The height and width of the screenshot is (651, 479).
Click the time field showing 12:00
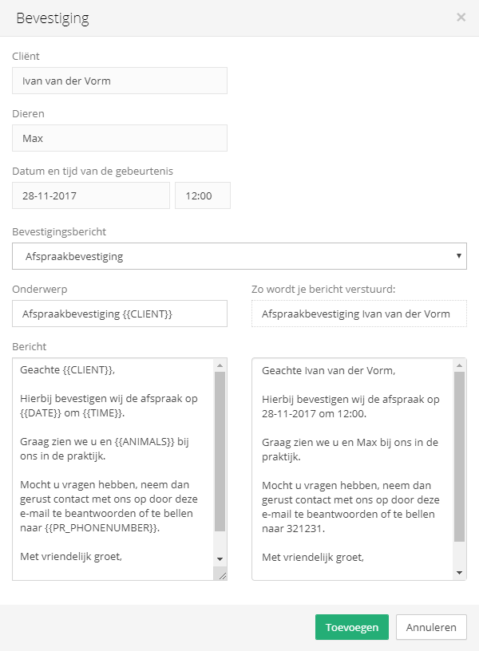click(x=203, y=195)
